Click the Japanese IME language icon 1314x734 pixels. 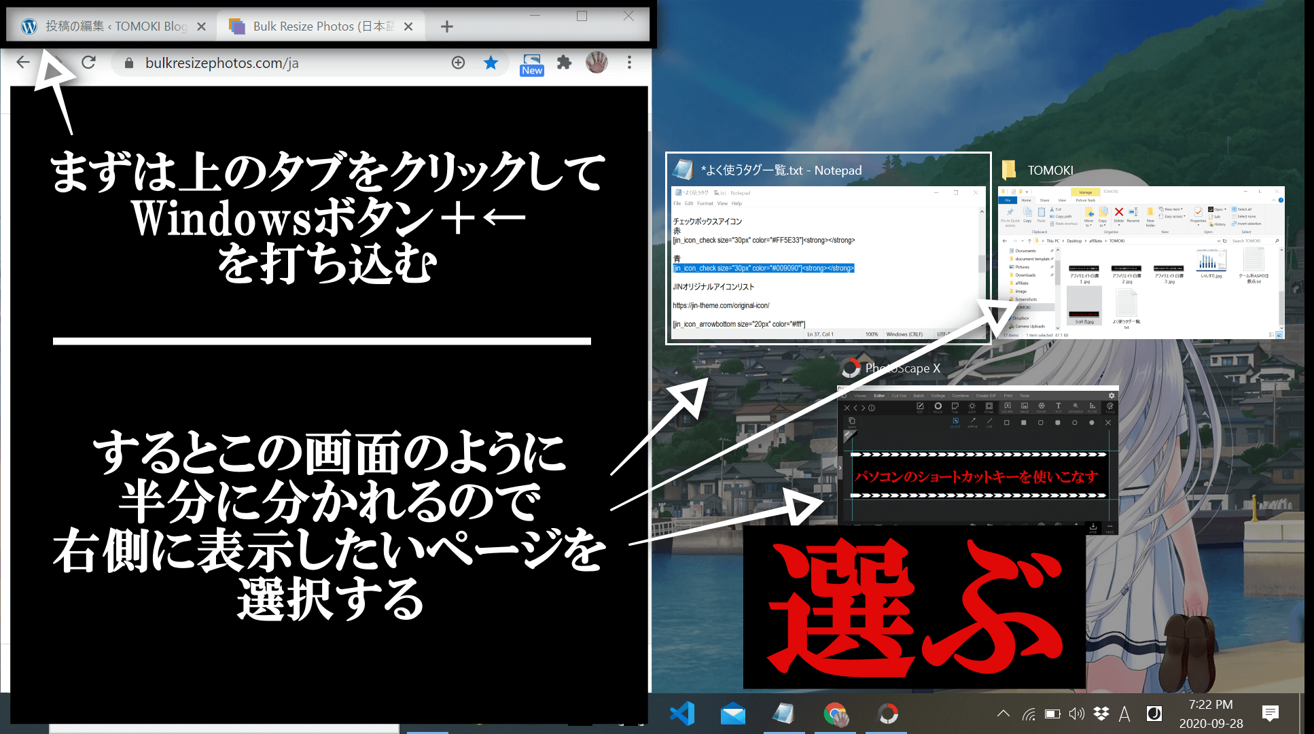(1154, 714)
